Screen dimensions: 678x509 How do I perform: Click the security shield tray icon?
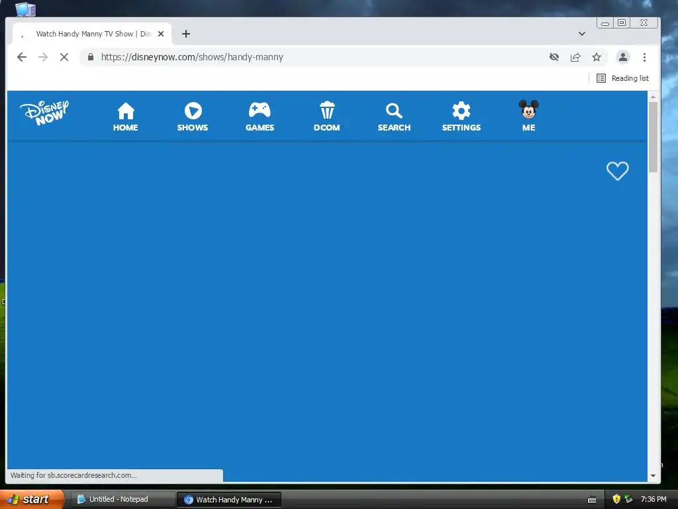616,500
